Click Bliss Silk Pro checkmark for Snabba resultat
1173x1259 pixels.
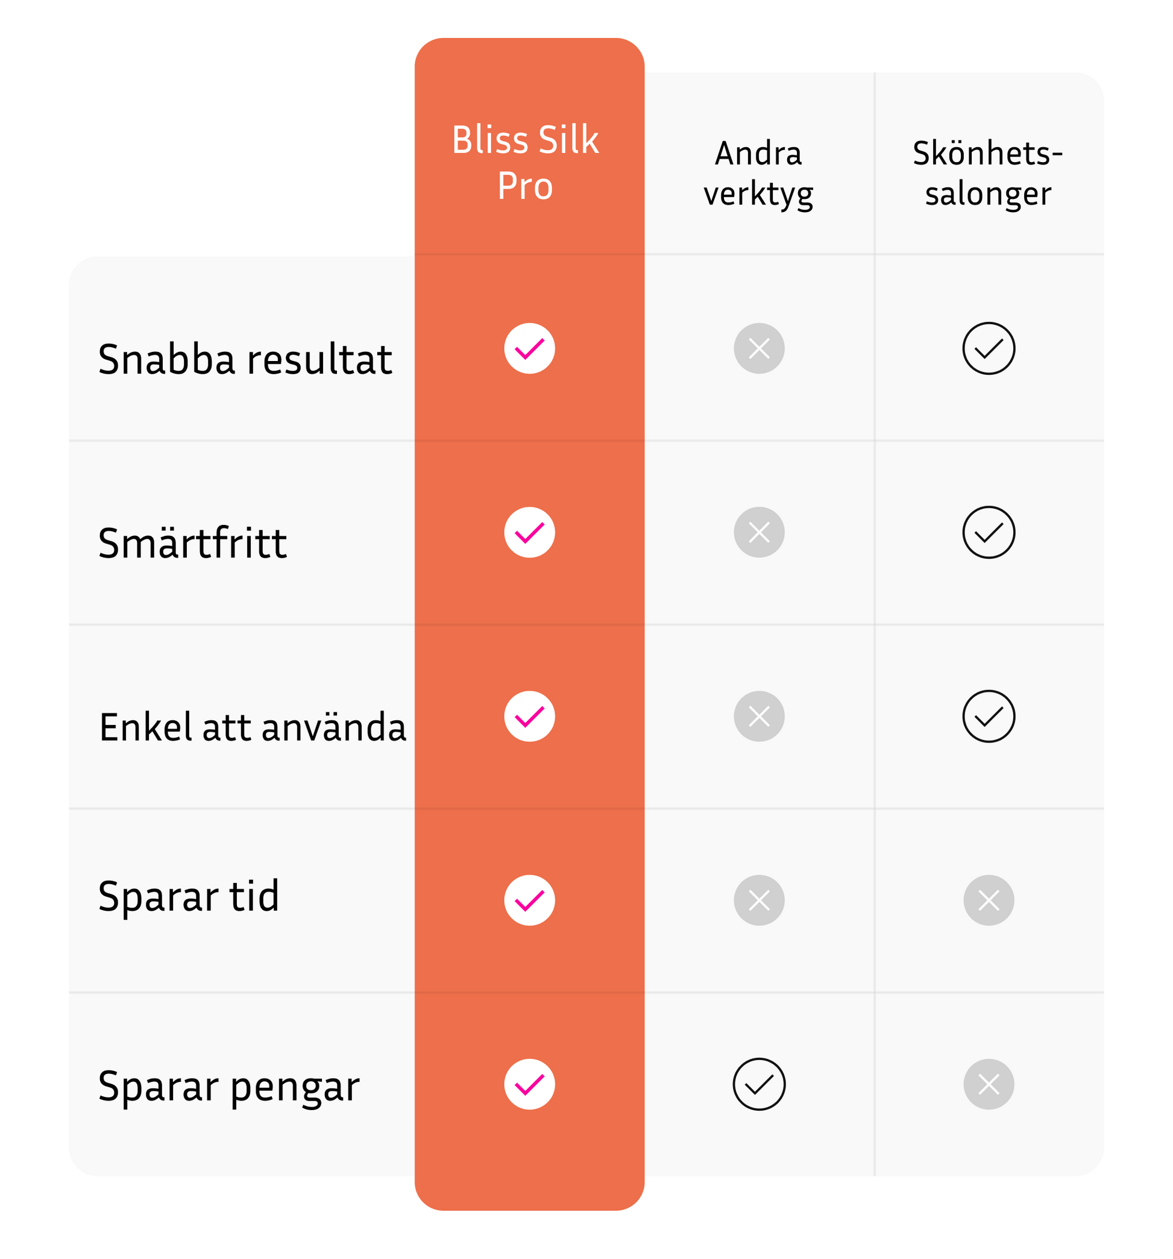[x=529, y=348]
